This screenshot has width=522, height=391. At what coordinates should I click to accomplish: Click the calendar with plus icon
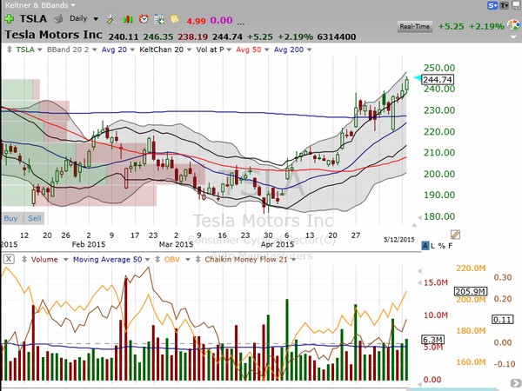click(x=159, y=19)
